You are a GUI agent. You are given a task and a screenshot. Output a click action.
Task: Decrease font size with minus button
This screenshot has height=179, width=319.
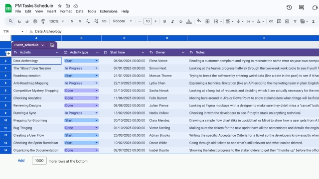140,21
